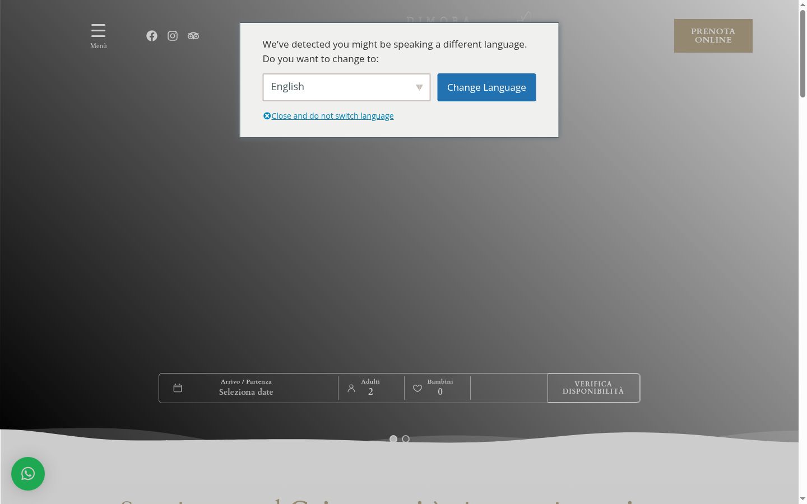Click Close and do not switch language

click(332, 116)
